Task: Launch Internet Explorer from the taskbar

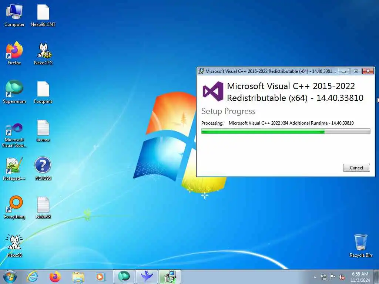Action: pos(32,277)
